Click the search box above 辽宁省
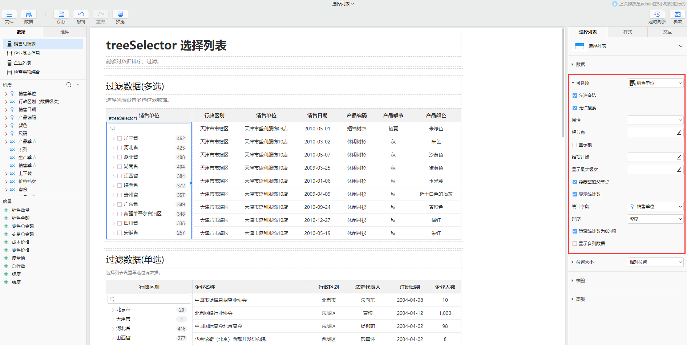This screenshot has width=687, height=345. click(x=149, y=128)
